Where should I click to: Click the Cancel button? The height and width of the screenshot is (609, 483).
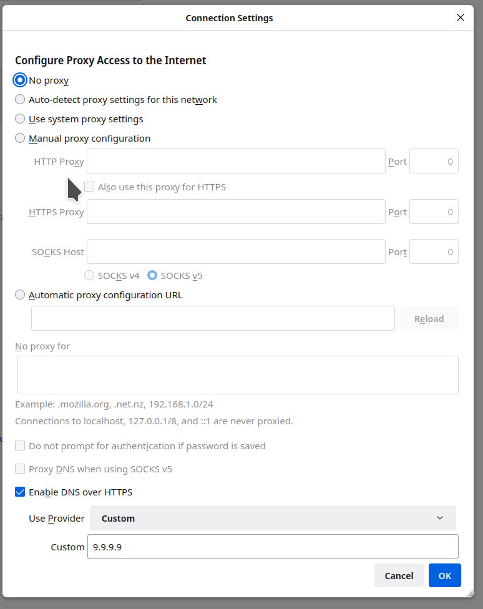(399, 575)
